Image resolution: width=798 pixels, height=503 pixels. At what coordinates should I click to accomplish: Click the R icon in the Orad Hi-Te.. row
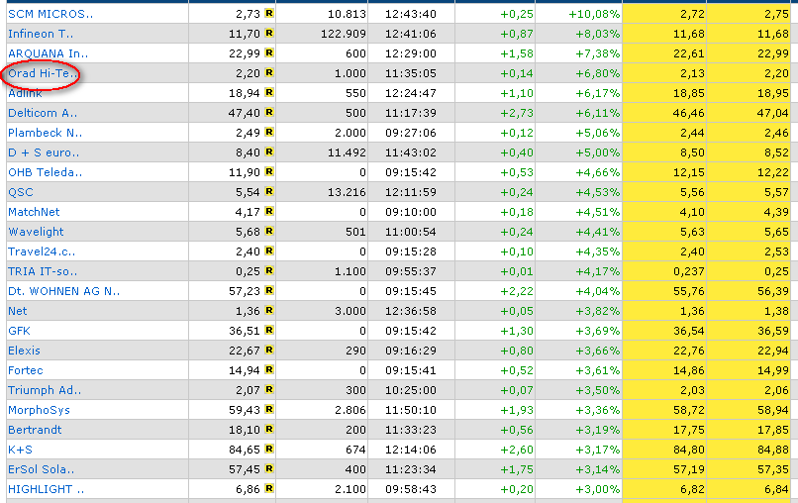tap(269, 73)
